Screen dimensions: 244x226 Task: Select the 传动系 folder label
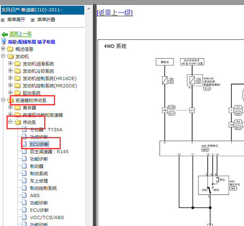click(30, 122)
